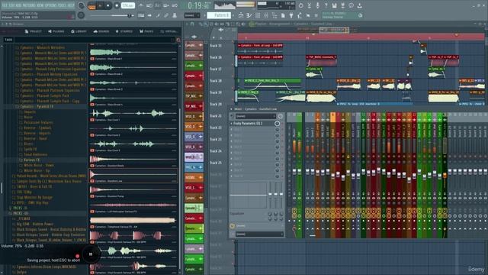Select the Telephone Various FX sample
This screenshot has height=275, width=488.
click(133, 222)
